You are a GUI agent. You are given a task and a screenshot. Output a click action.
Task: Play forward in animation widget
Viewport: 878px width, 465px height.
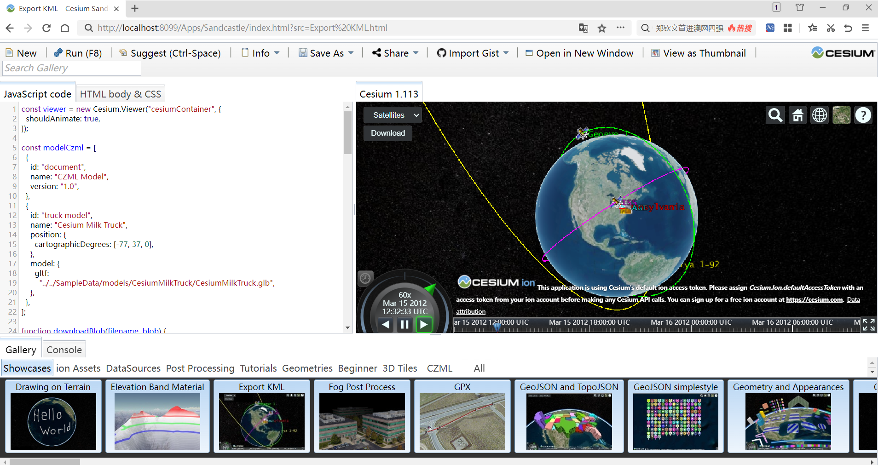424,325
